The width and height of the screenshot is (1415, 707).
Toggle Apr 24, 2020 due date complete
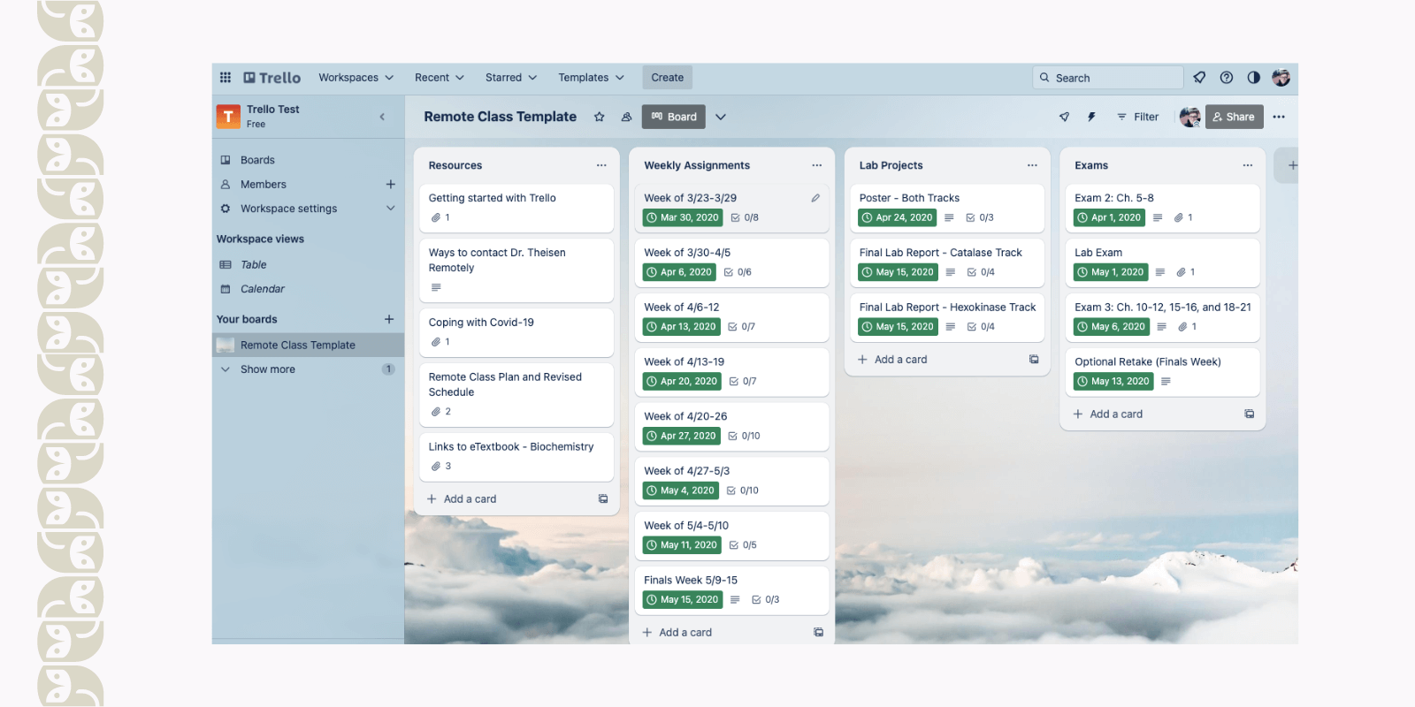898,217
